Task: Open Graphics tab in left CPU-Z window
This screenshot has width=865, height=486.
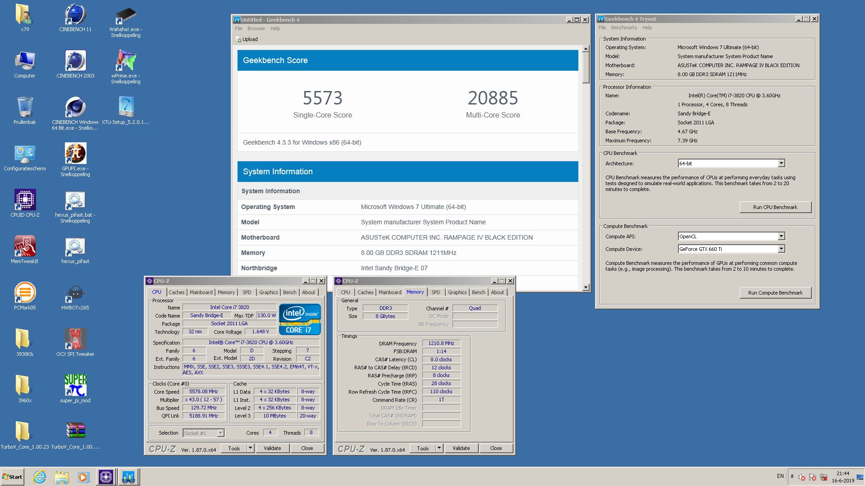Action: coord(268,292)
